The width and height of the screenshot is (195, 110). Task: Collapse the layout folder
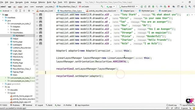(x=5, y=93)
